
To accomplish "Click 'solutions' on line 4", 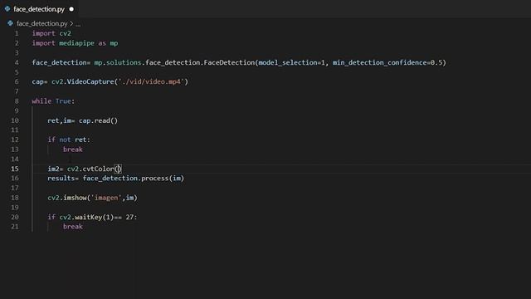I will click(124, 62).
